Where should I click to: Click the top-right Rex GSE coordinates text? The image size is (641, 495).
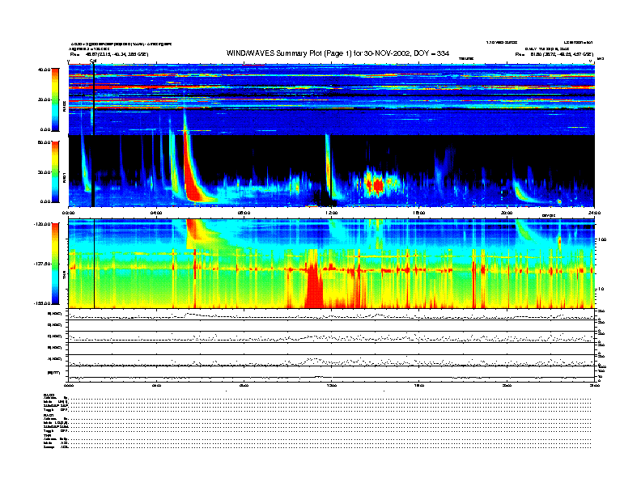[x=554, y=54]
